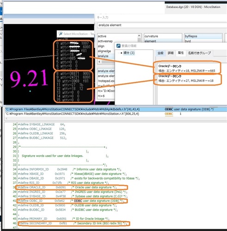
Task: Select 'alignedge' in the key-in command list
Action: 104,51
